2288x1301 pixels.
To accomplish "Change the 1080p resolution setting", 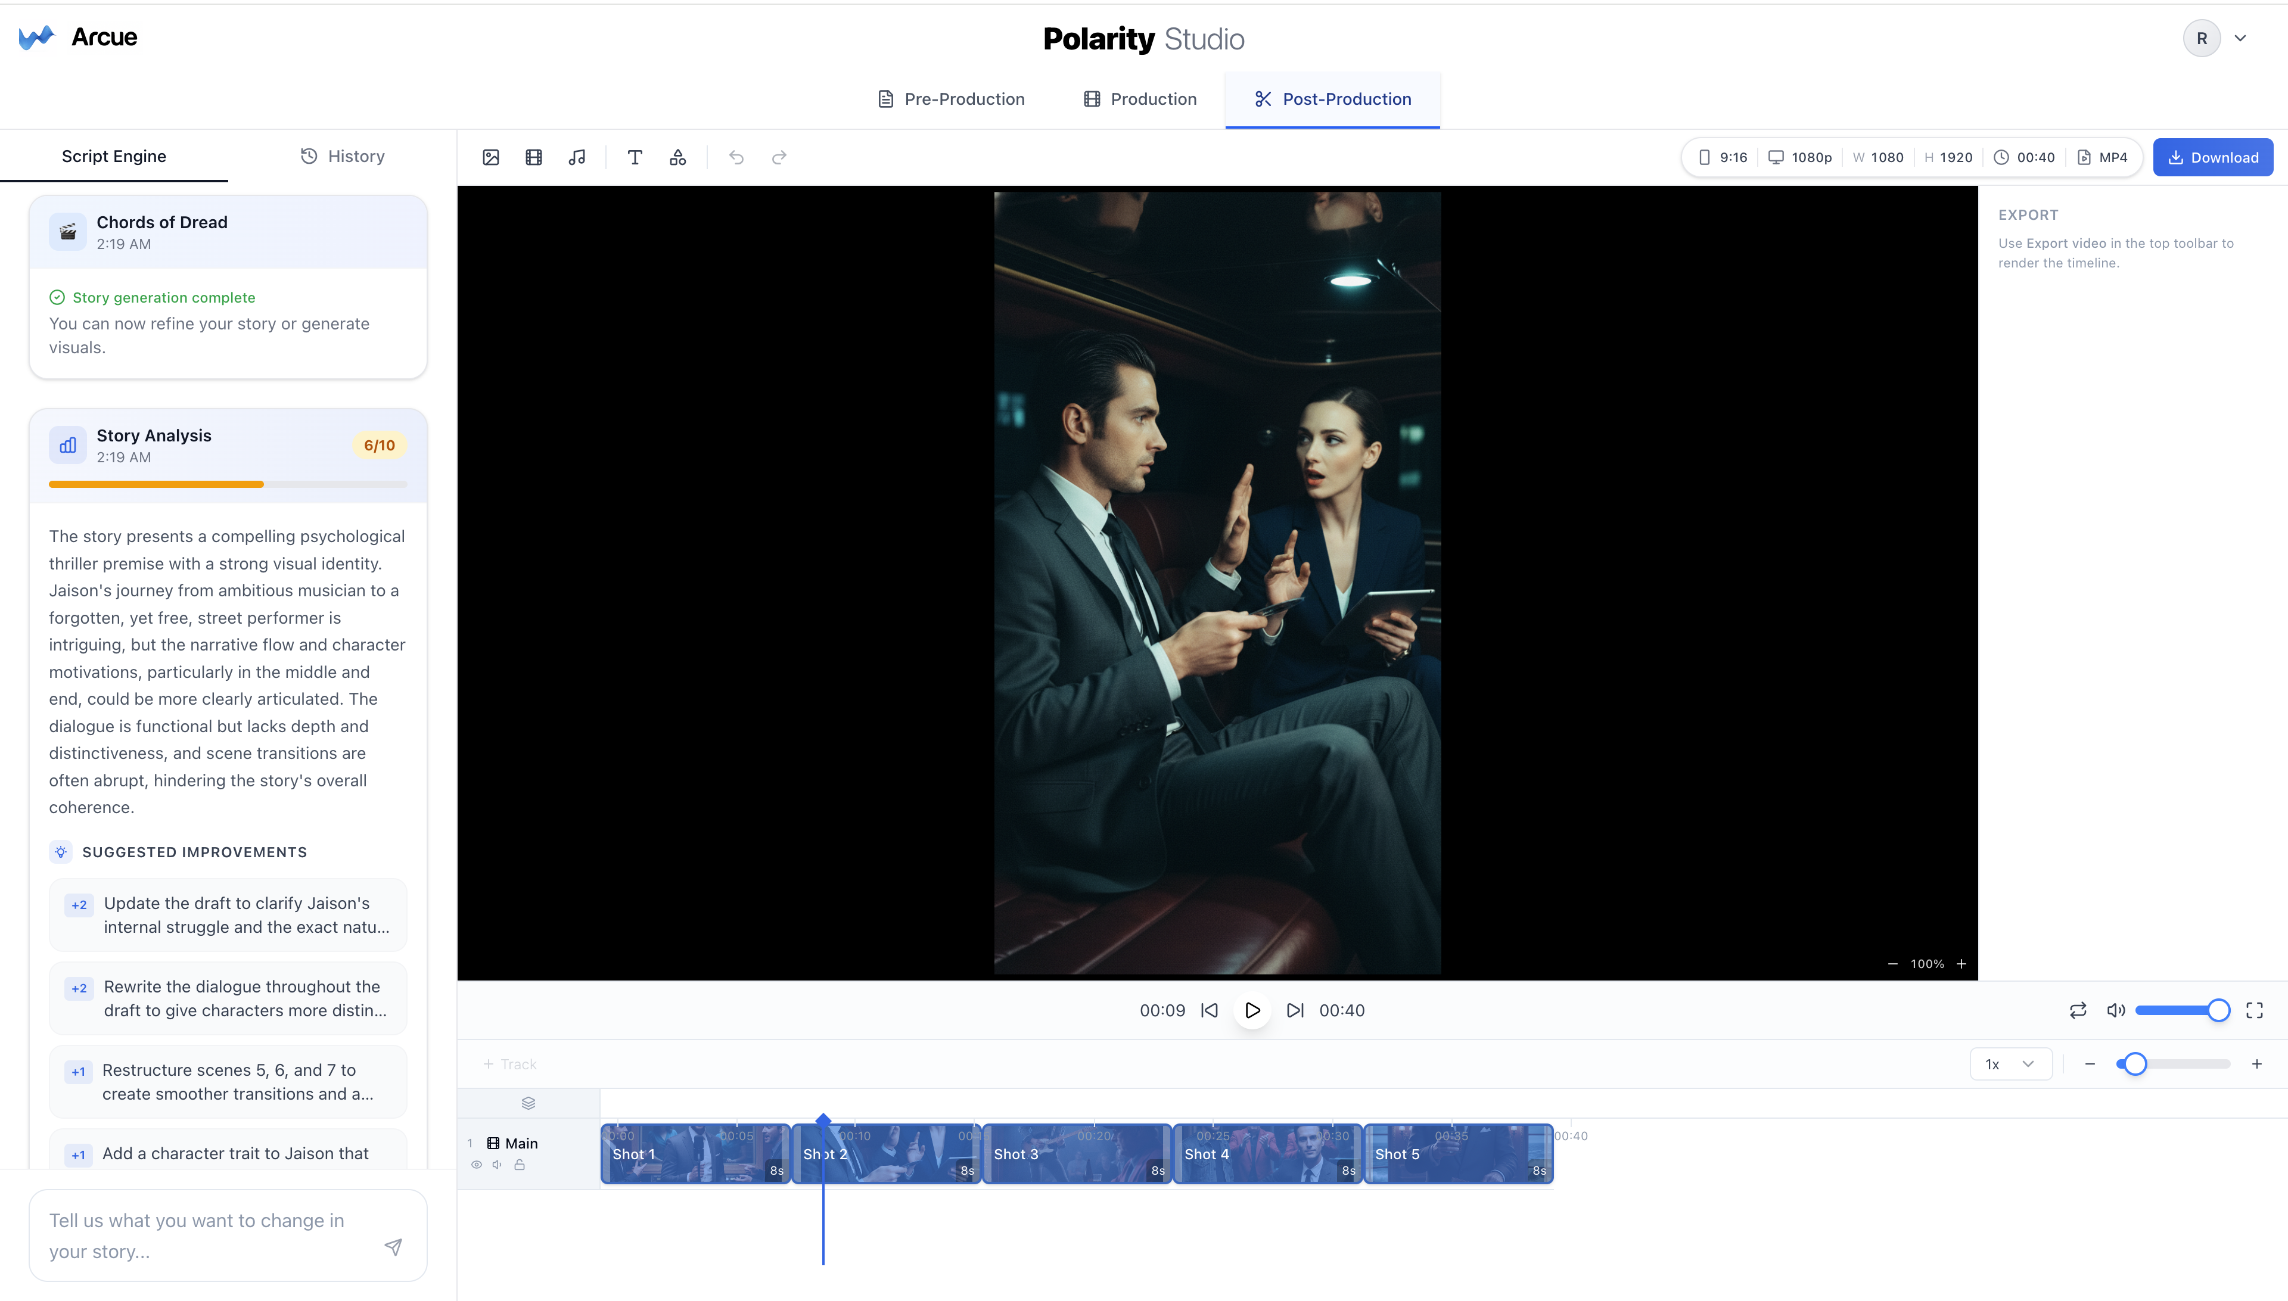I will click(x=1800, y=157).
